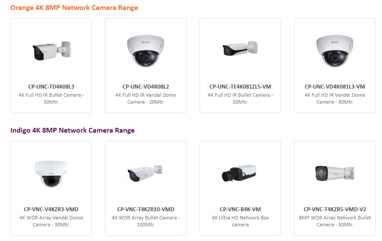View the CP-VNC-T4KZR5-VMD-V2 bullet camera photo
This screenshot has width=382, height=241.
coord(335,173)
